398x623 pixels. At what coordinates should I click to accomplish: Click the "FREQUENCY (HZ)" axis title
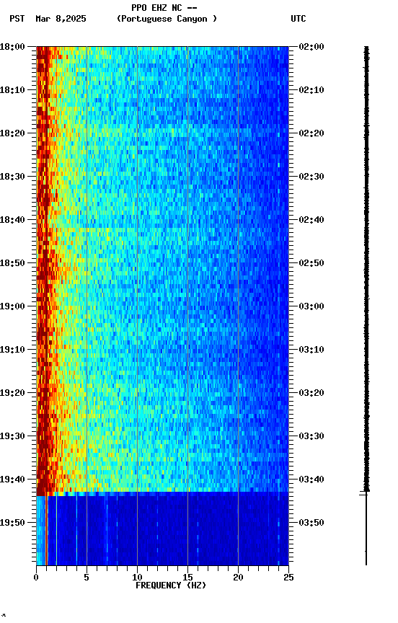point(171,586)
